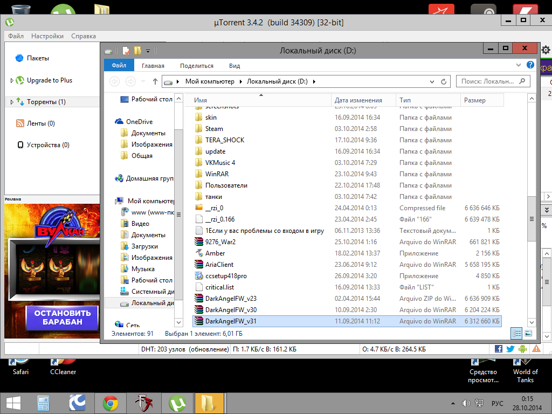Click the properties icon in Explorer quick access toolbar
This screenshot has height=414, width=552.
126,51
